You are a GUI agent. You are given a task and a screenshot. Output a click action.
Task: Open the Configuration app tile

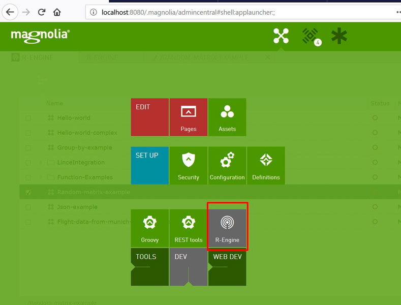[x=227, y=166]
